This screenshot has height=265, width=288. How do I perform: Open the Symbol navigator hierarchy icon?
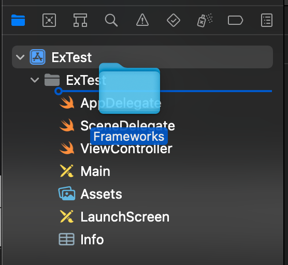[80, 20]
